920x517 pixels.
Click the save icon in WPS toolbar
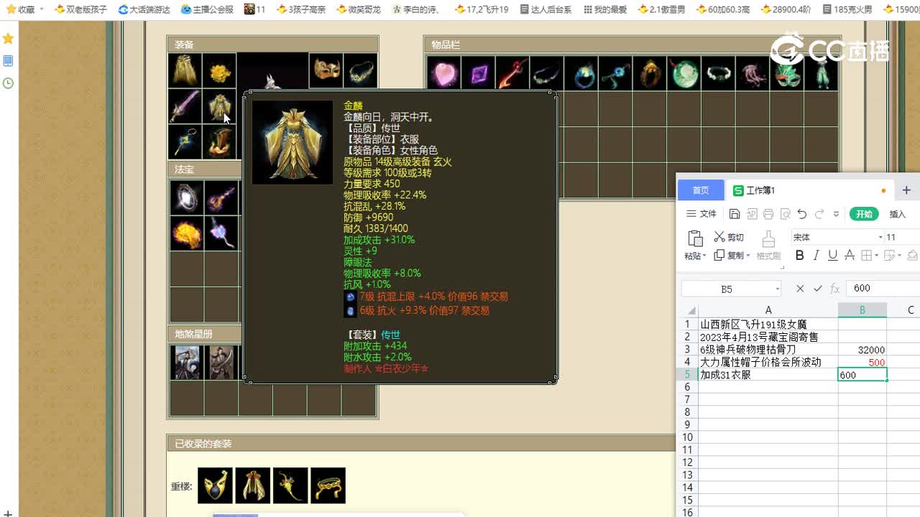735,214
